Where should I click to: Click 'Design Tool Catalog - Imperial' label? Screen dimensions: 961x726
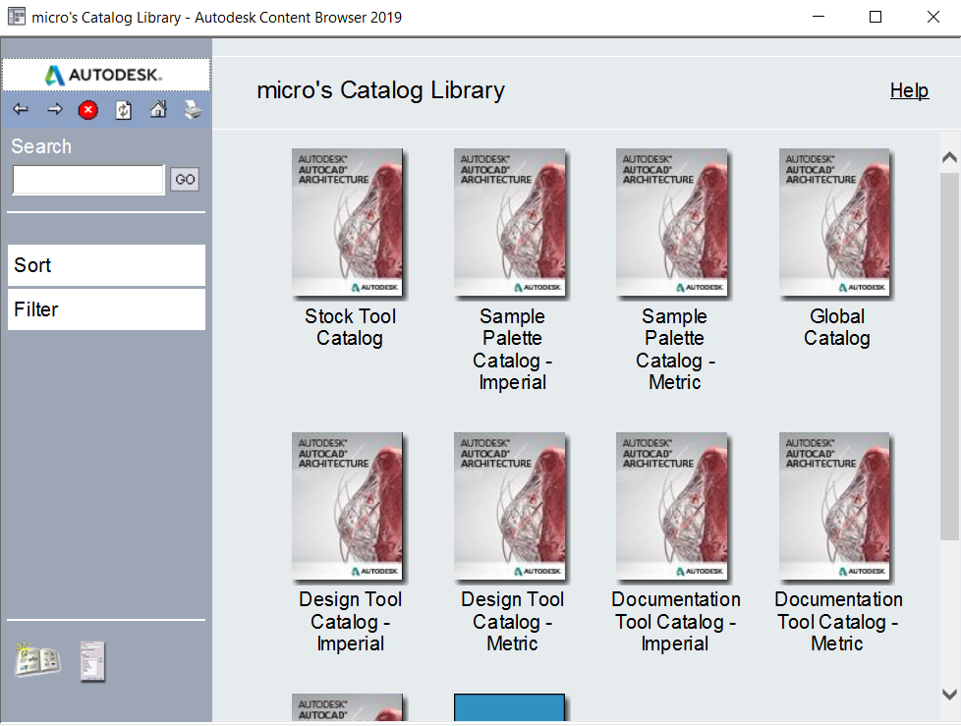(350, 621)
